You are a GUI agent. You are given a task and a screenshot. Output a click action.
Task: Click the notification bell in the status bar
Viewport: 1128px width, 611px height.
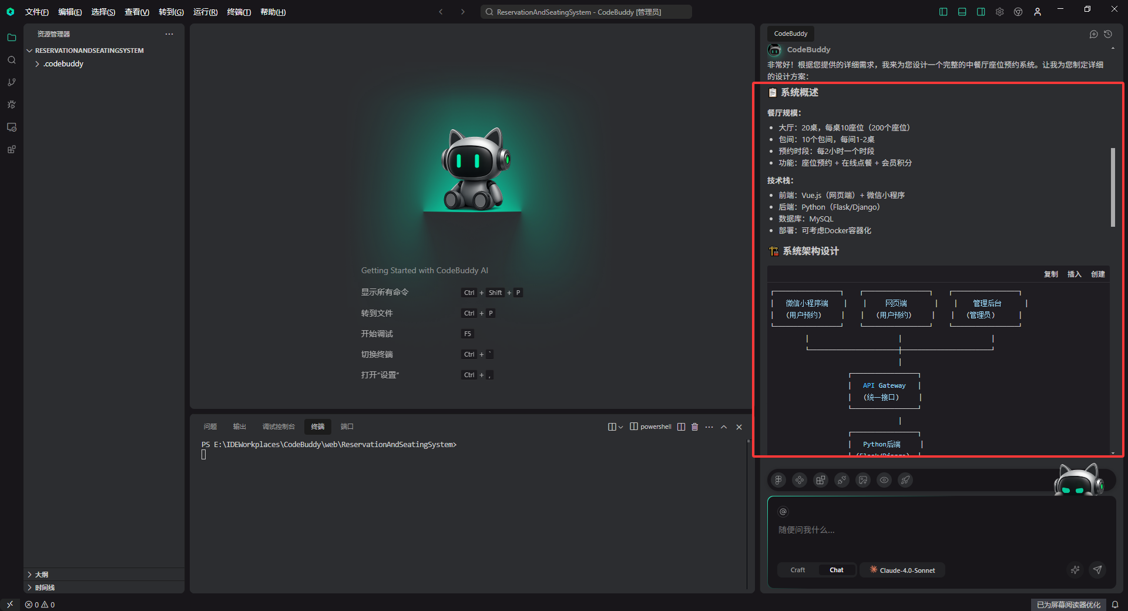pos(1114,605)
